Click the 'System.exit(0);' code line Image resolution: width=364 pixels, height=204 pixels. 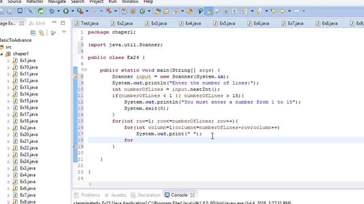[x=147, y=108]
